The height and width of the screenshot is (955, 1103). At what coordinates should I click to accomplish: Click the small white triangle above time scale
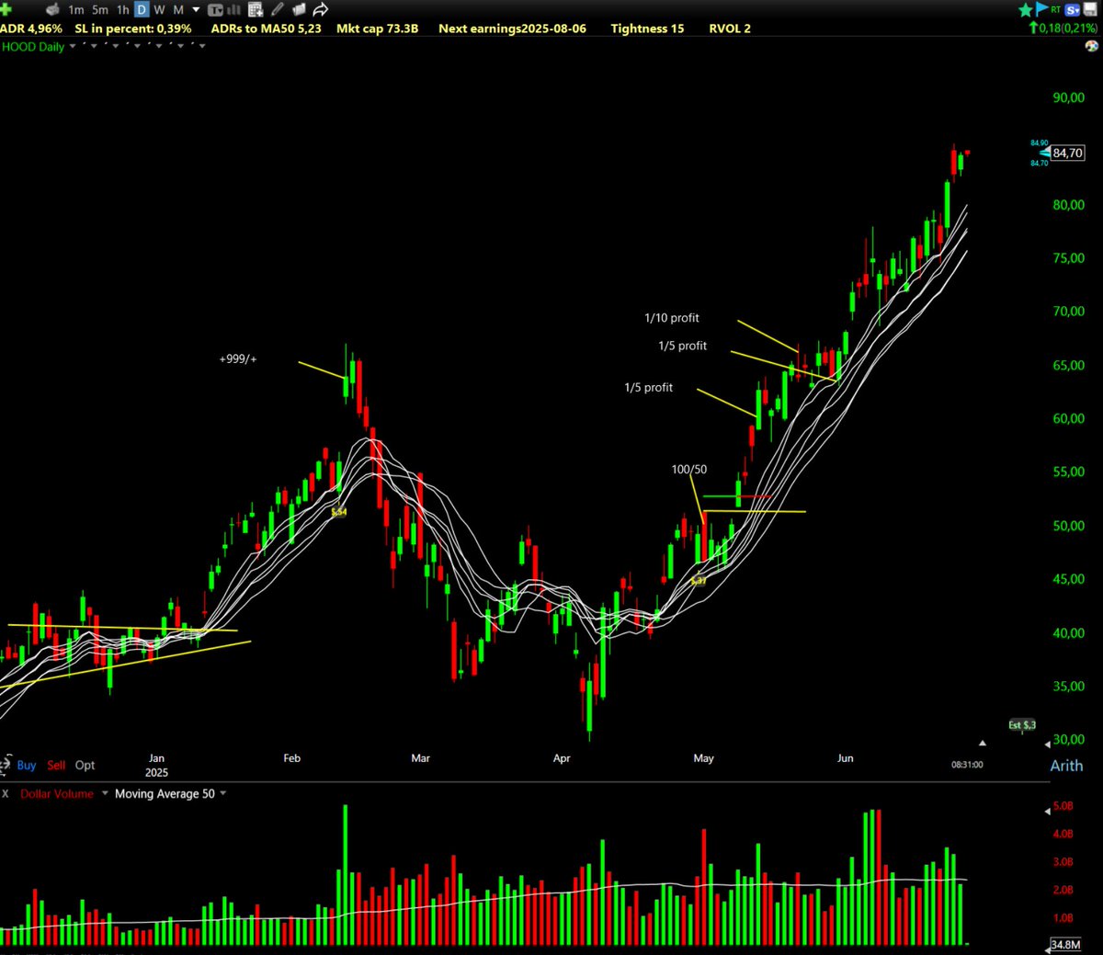coord(983,743)
